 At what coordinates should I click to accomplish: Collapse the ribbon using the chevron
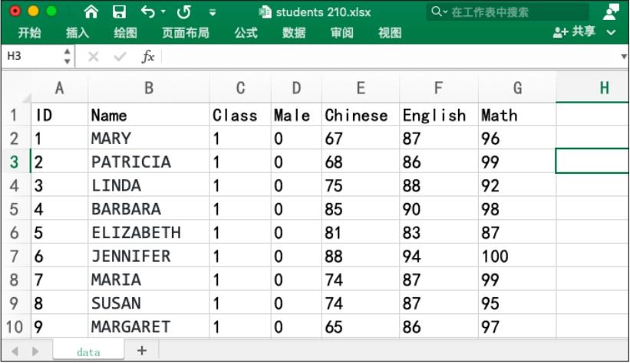pyautogui.click(x=612, y=32)
